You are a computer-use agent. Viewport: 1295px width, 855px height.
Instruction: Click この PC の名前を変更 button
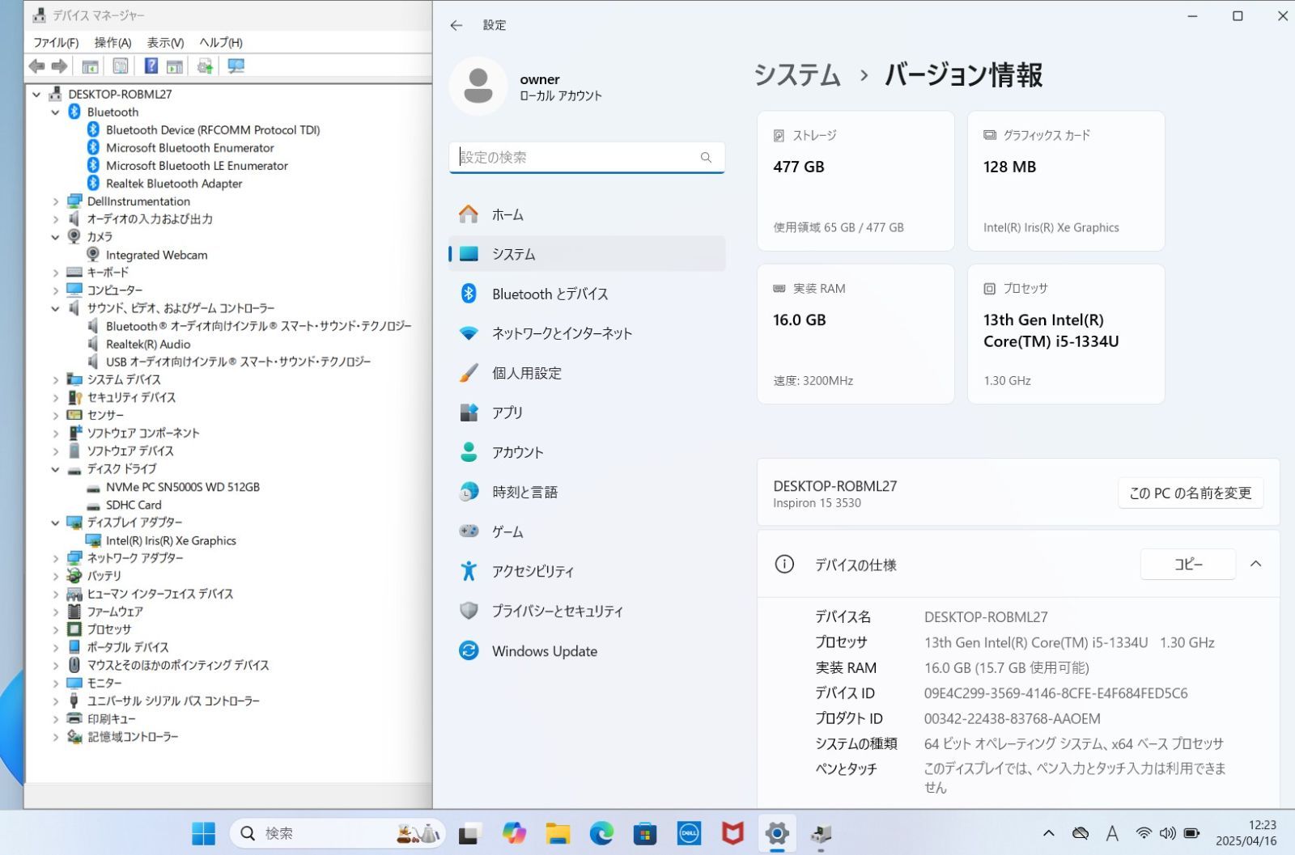(x=1190, y=493)
